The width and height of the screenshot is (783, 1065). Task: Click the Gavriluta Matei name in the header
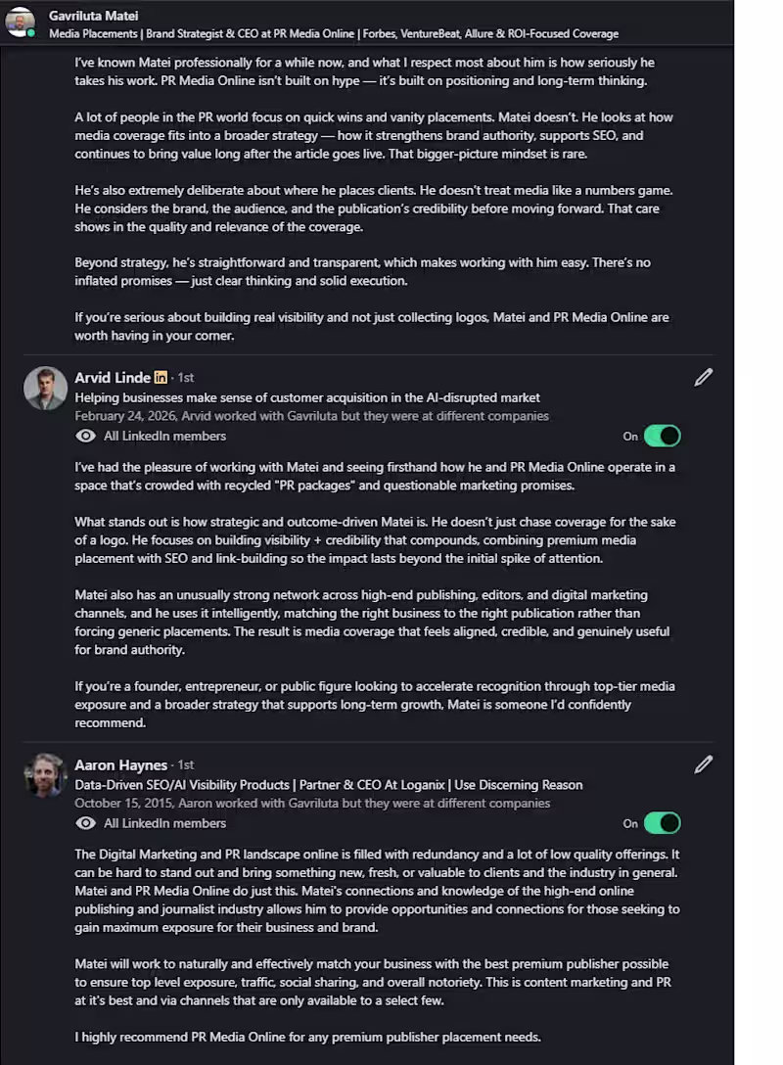[x=93, y=16]
